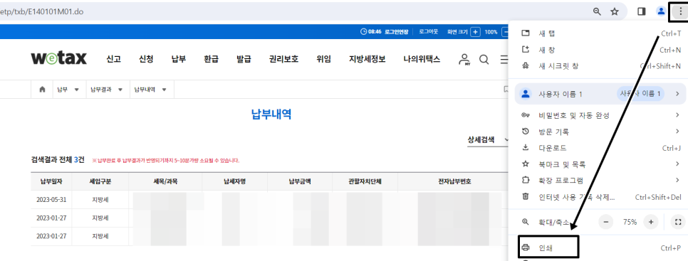The image size is (688, 261).
Task: Click the site search magnifier icon
Action: (484, 59)
